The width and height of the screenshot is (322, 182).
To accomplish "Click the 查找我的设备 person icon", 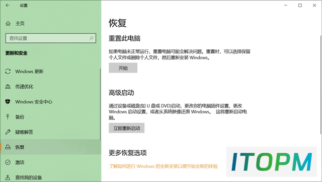I will tap(8, 177).
